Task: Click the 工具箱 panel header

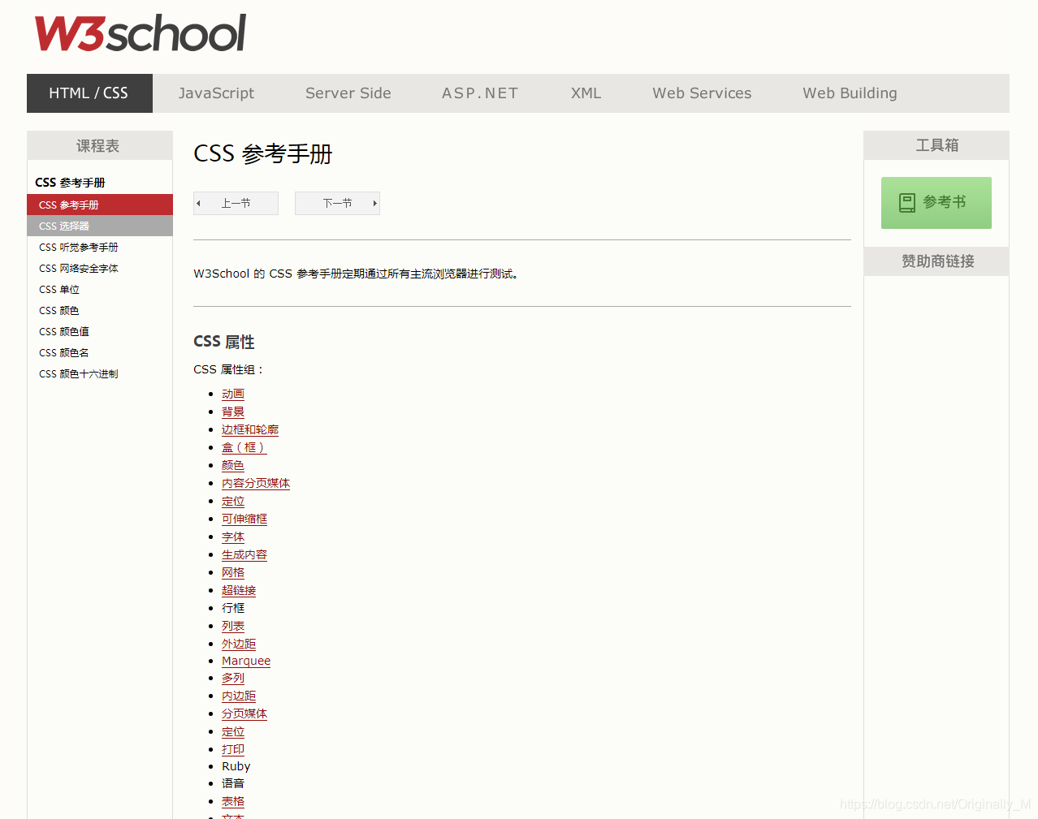Action: coord(936,145)
